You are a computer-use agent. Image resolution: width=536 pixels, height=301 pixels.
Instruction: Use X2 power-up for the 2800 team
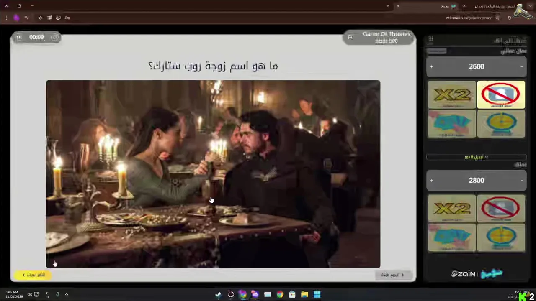coord(452,209)
